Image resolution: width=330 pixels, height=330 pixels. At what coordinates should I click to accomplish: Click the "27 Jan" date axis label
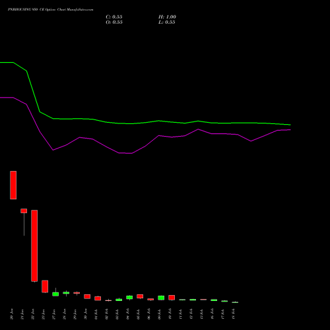[x=54, y=314]
